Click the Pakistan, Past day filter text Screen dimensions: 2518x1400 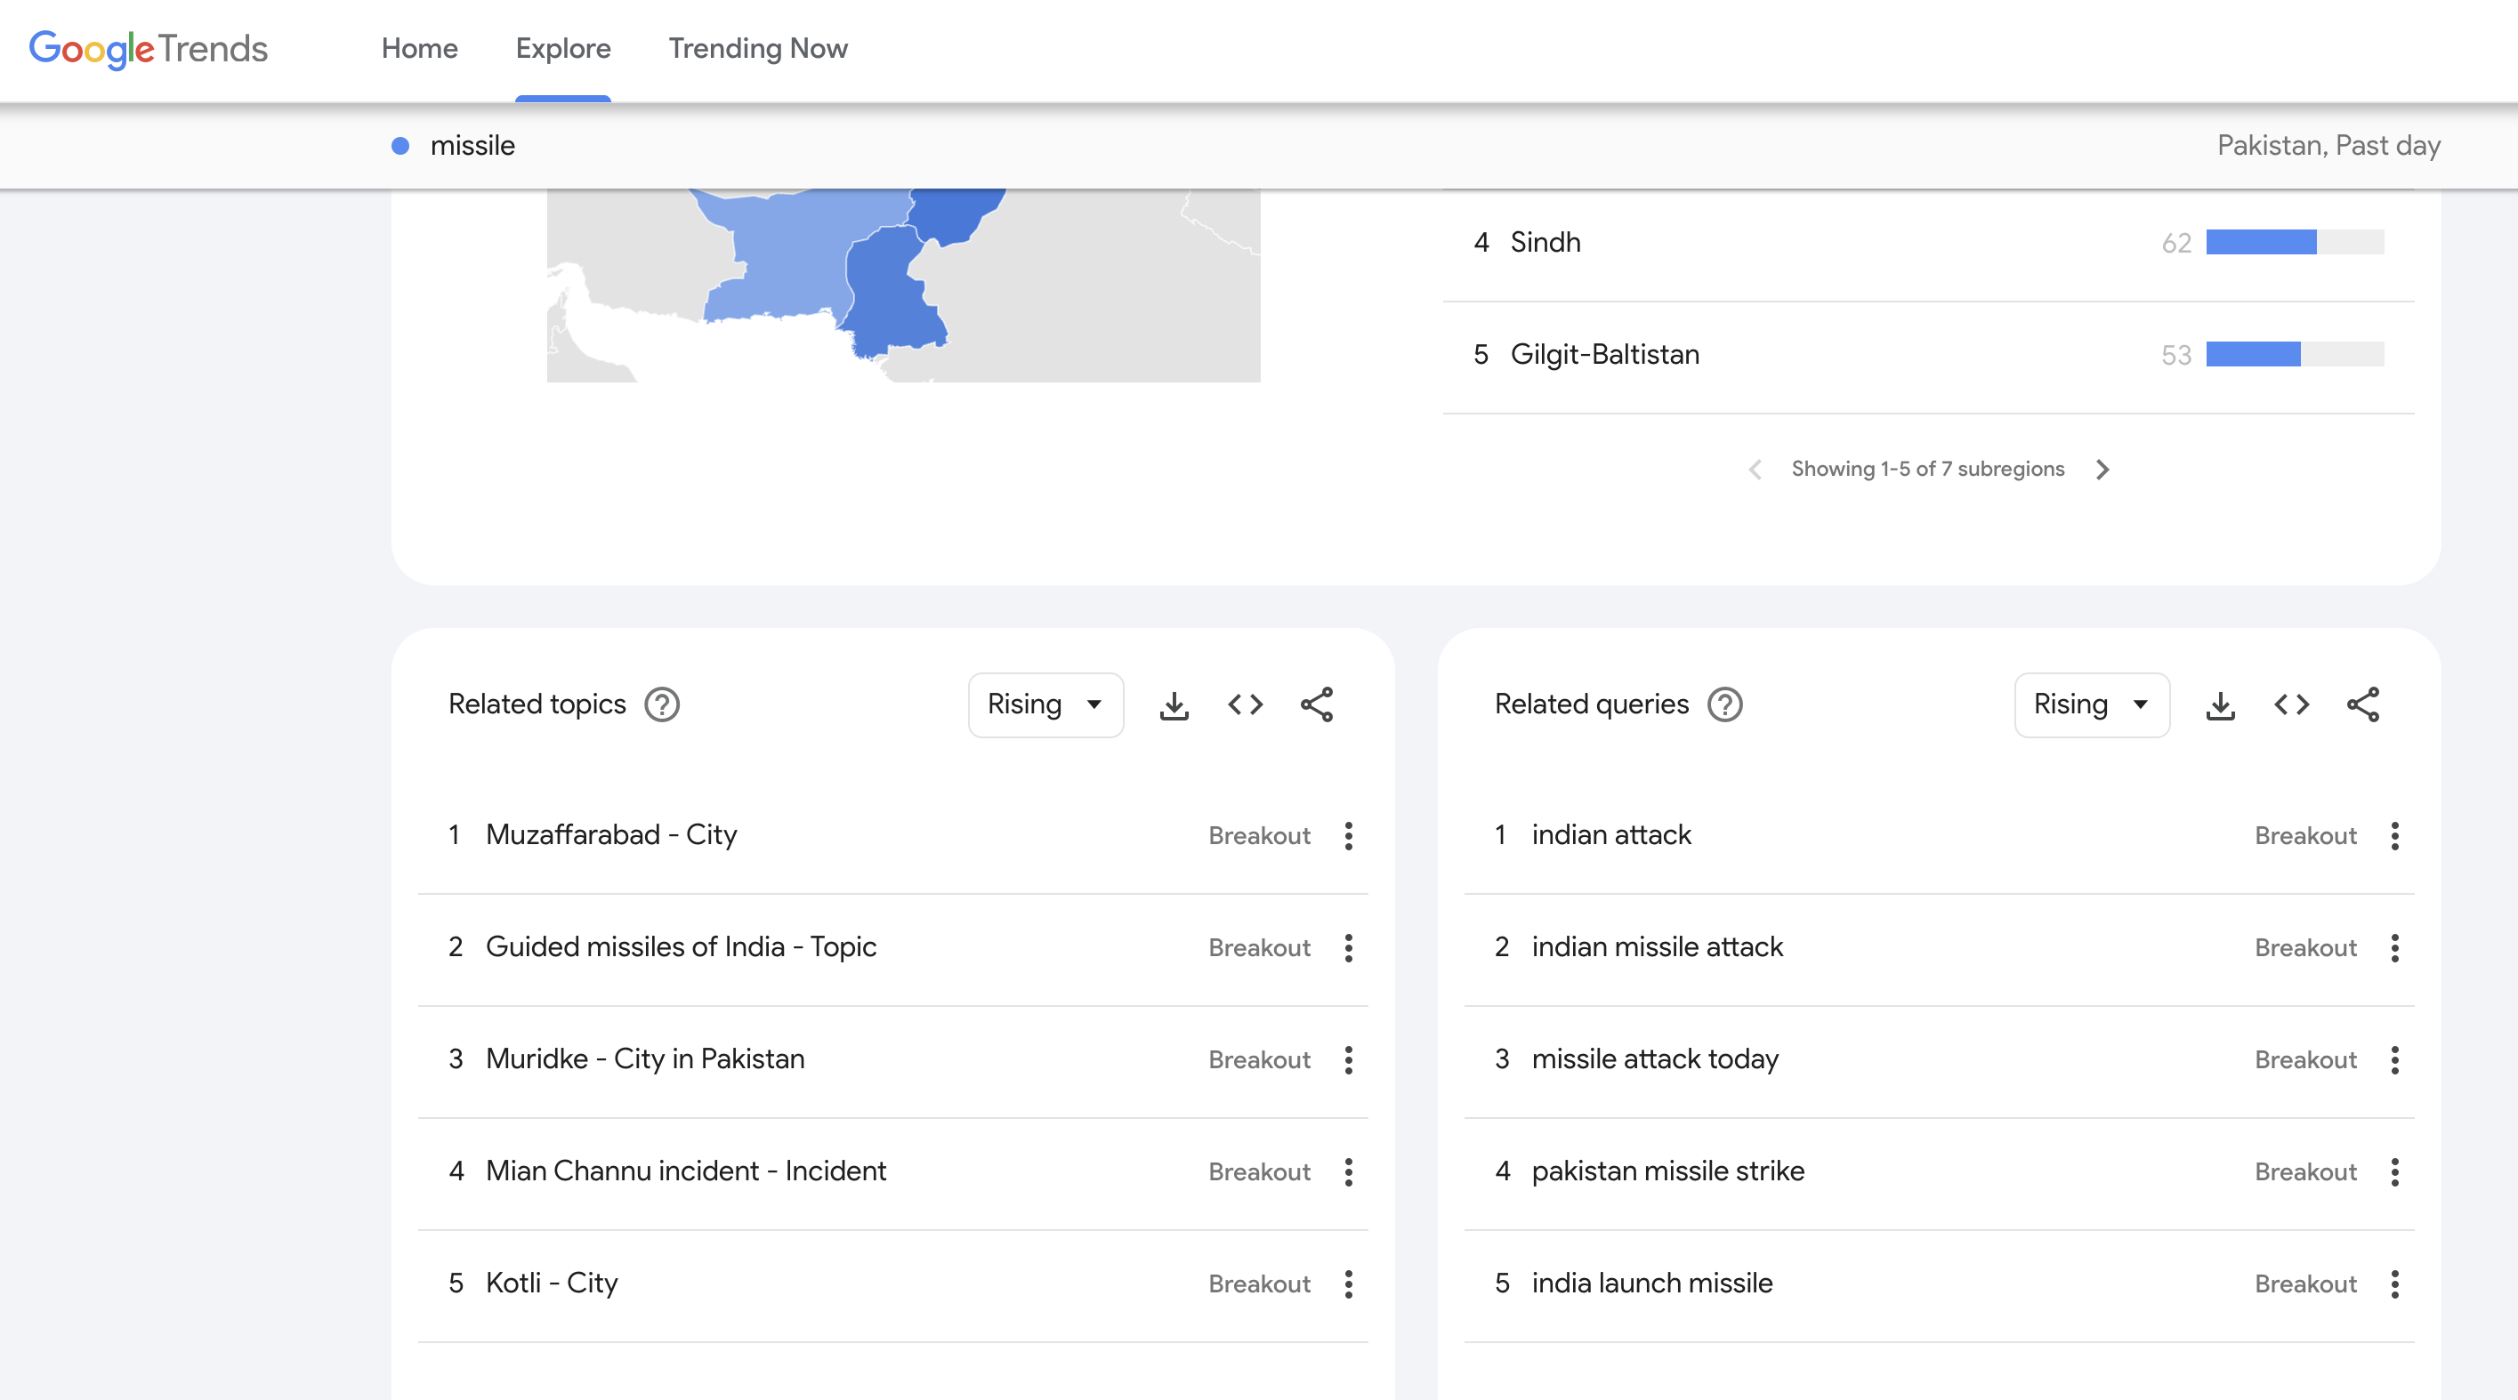coord(2328,146)
